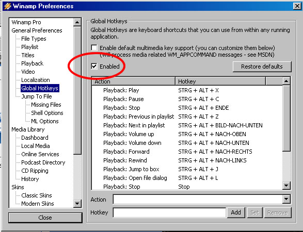303x232 pixels.
Task: Click the tree pane scrollbar thumb
Action: coord(77,90)
